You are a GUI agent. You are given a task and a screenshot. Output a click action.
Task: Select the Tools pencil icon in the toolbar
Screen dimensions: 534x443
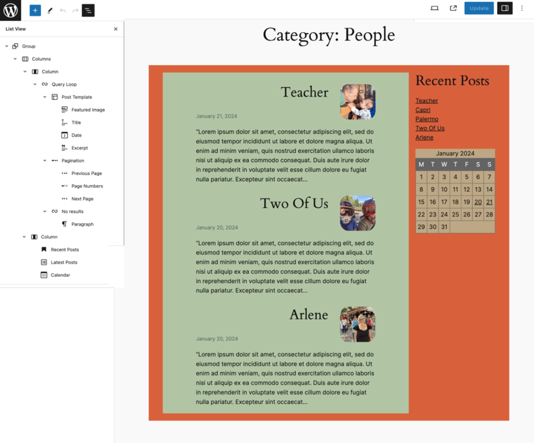coord(50,10)
